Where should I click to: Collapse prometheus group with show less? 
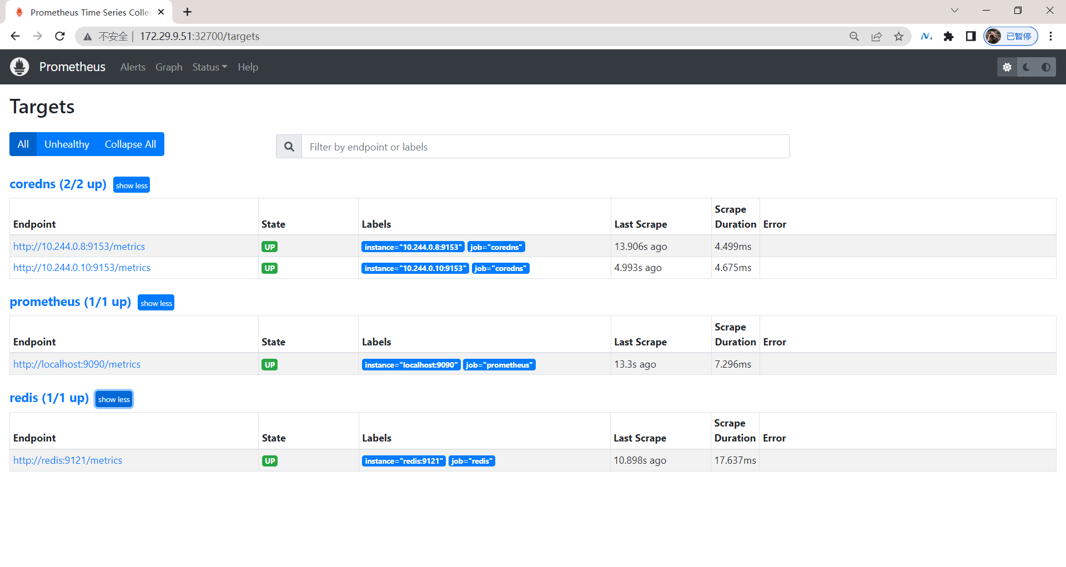[x=156, y=303]
